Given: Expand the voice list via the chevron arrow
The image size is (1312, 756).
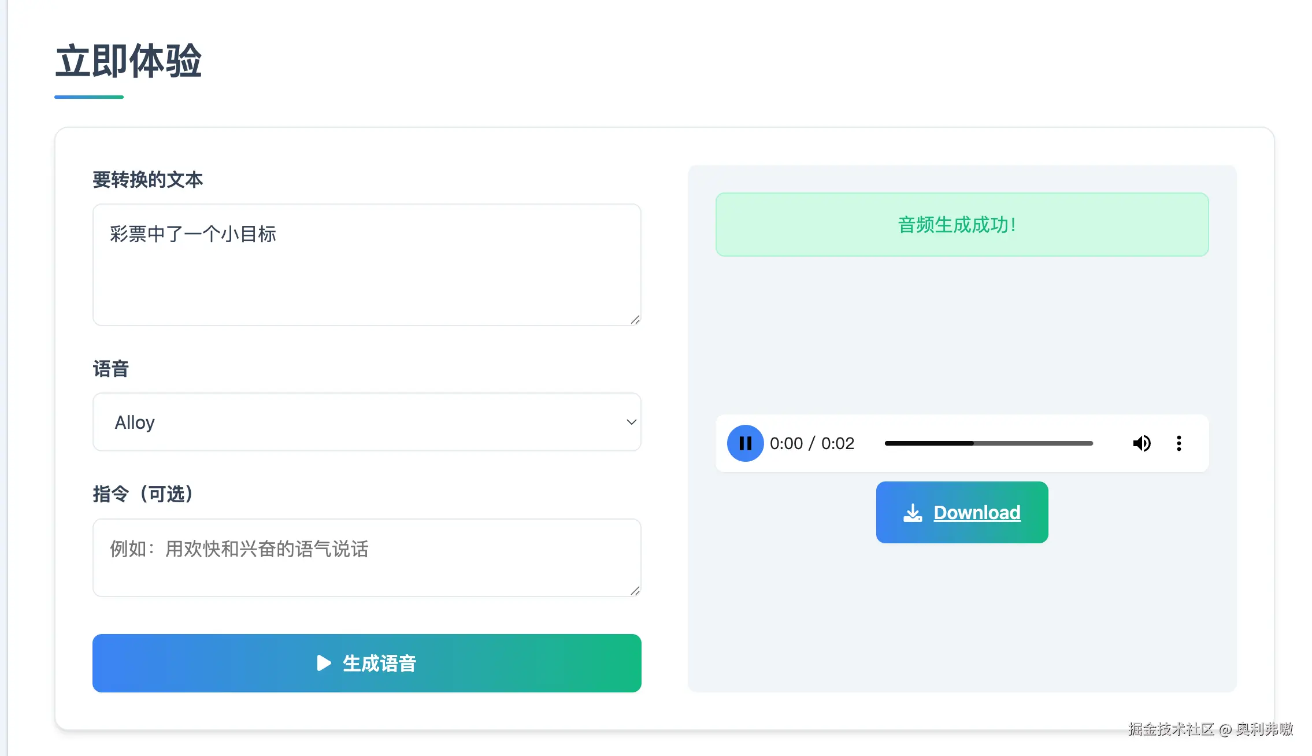Looking at the screenshot, I should coord(631,423).
